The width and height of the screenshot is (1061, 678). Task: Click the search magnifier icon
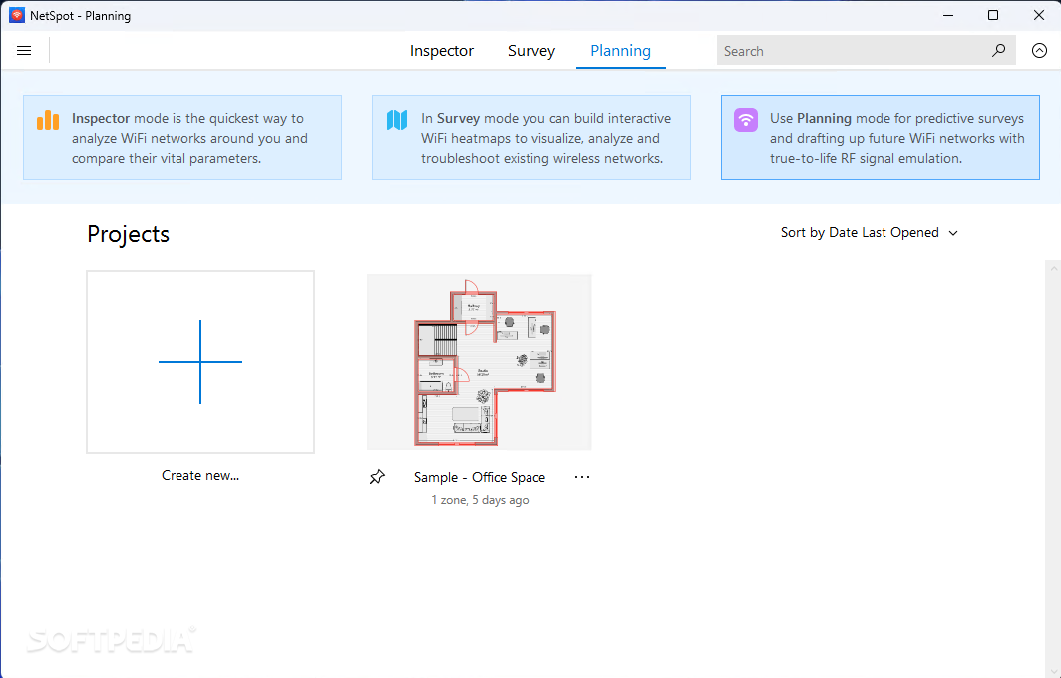click(999, 50)
